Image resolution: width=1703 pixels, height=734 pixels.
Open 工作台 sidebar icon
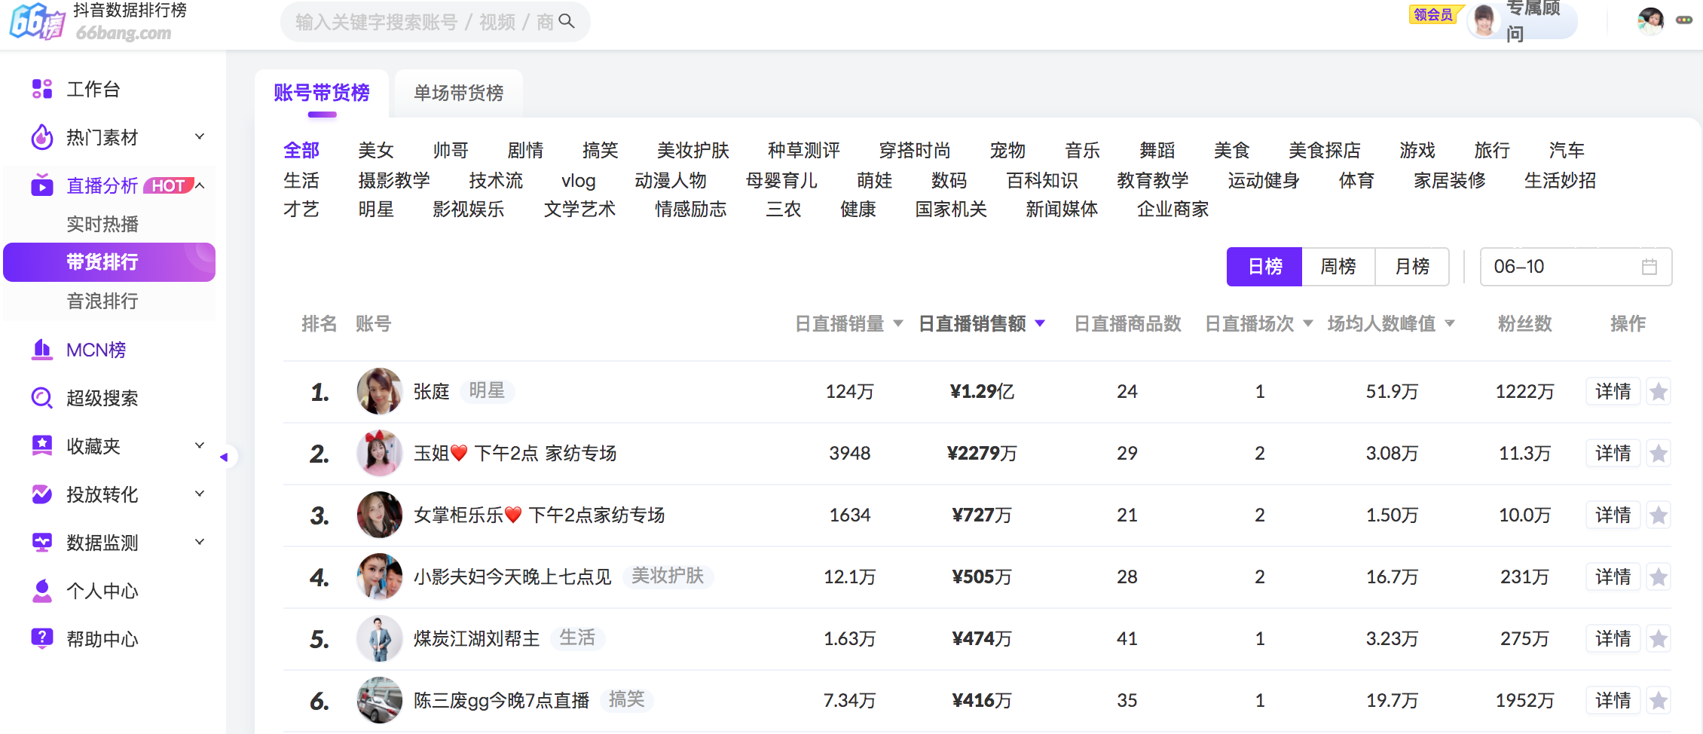tap(42, 89)
